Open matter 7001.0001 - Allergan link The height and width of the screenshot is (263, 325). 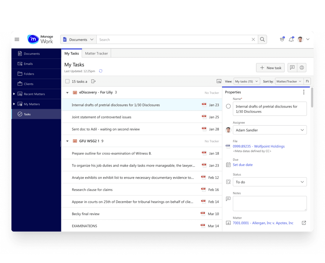coord(263,223)
